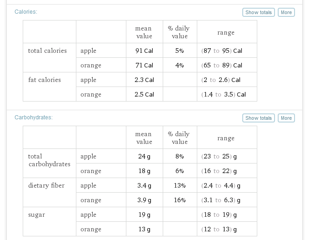The width and height of the screenshot is (310, 240).
Task: Open More options for Carbohydrates
Action: (x=286, y=118)
